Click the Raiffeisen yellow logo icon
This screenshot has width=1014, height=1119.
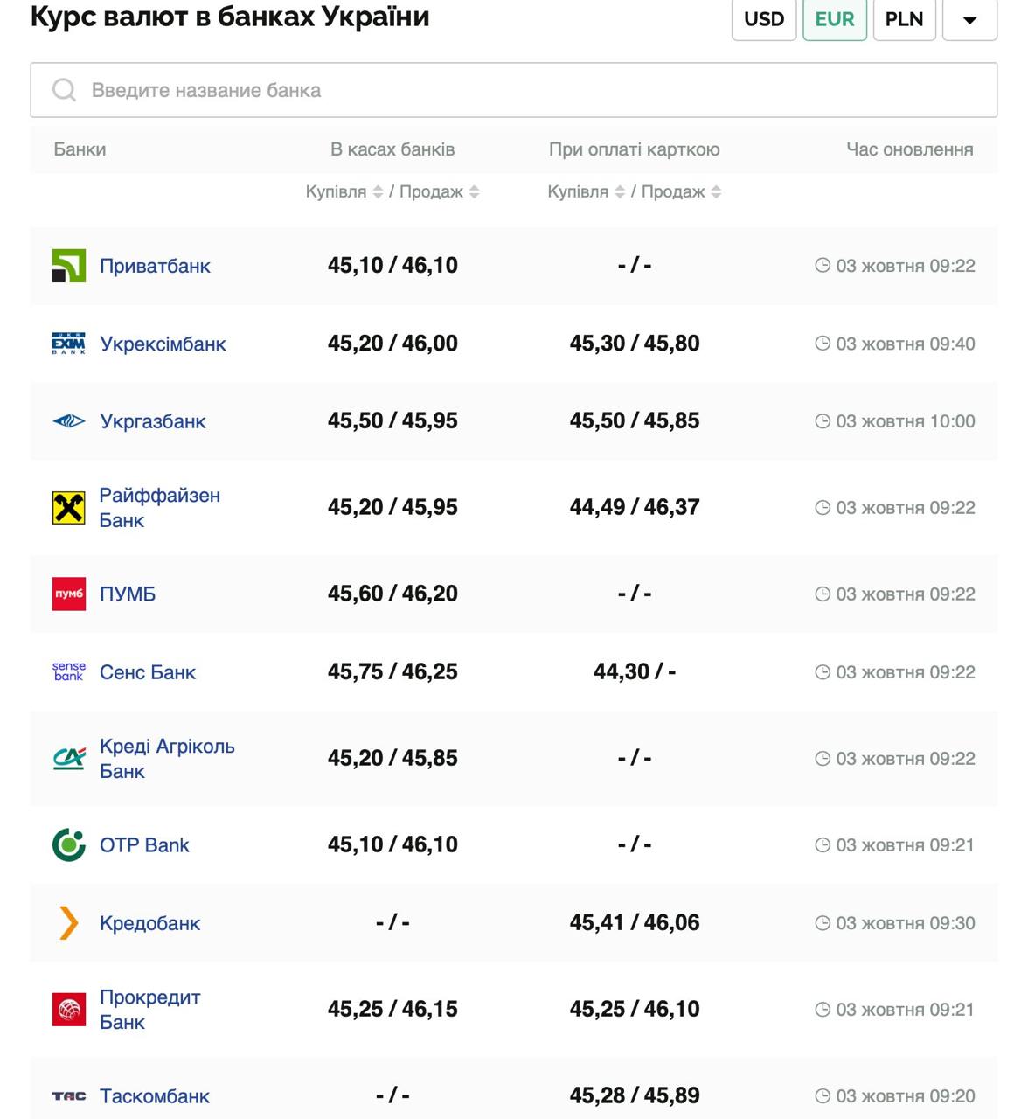click(69, 508)
